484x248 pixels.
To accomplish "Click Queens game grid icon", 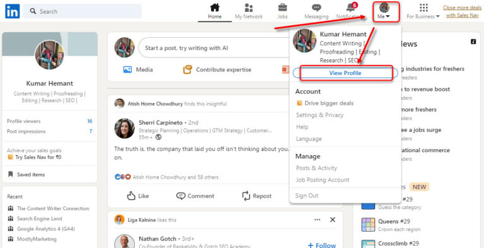I will tap(368, 225).
